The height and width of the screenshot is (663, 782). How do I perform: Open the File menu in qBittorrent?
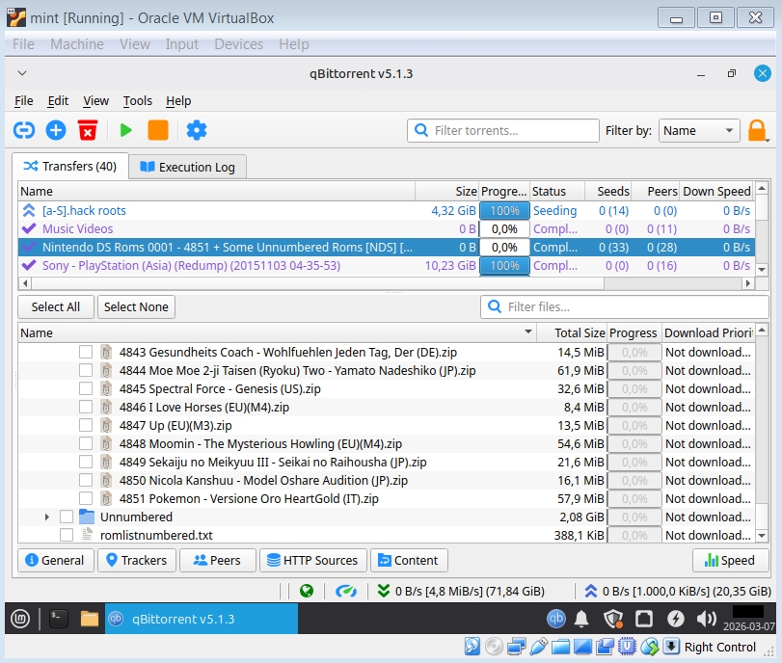click(x=23, y=100)
